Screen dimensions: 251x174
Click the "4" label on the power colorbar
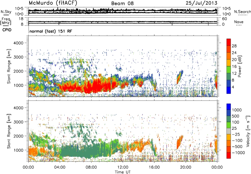click(x=233, y=87)
